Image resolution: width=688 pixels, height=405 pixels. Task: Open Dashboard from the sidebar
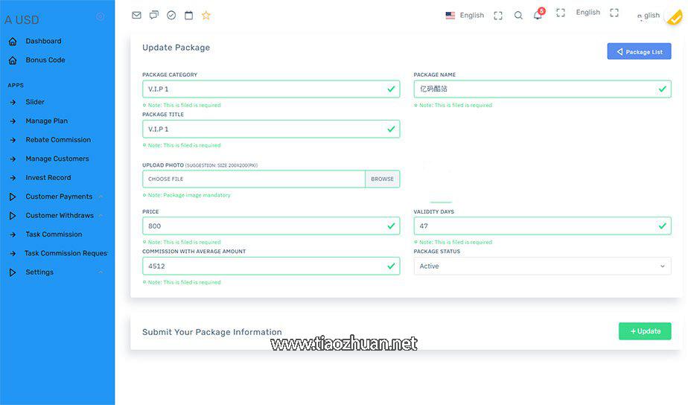click(x=43, y=41)
